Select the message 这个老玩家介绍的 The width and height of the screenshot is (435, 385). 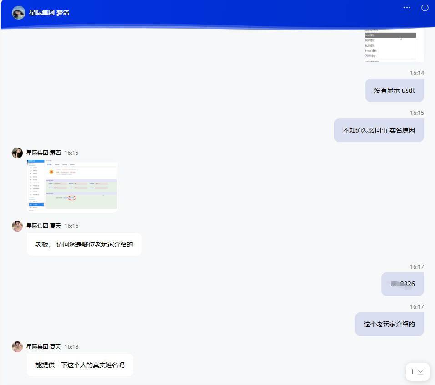click(389, 324)
